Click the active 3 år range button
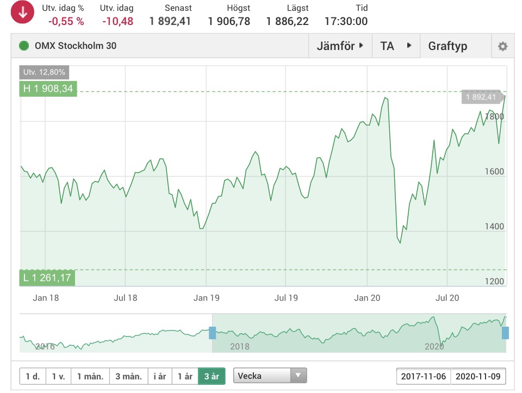The image size is (522, 393). 212,376
